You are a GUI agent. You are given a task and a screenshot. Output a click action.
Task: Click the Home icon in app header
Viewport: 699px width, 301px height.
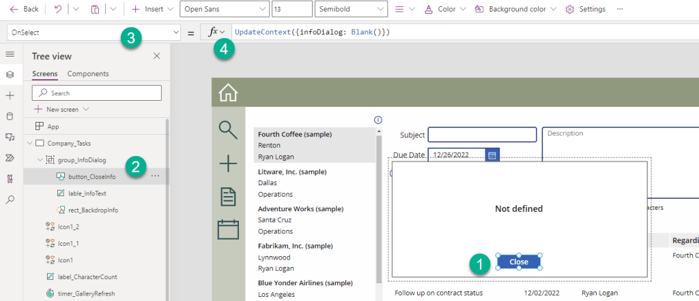point(228,93)
